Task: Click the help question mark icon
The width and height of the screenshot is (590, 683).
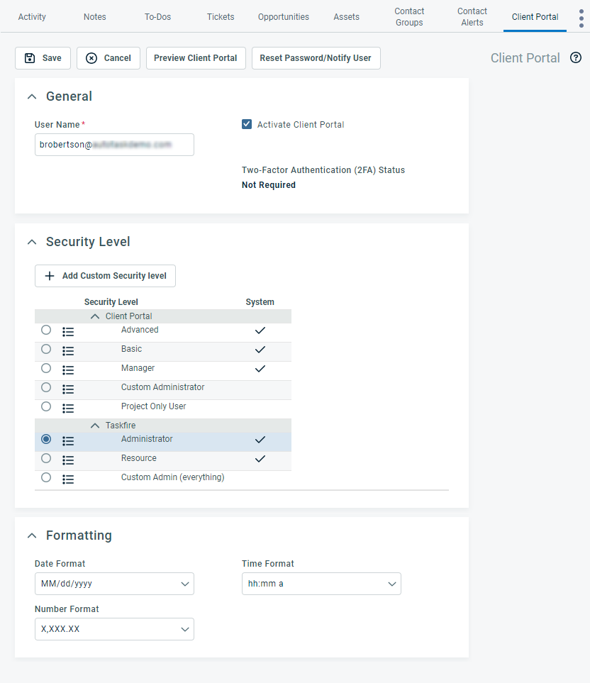Action: tap(576, 58)
